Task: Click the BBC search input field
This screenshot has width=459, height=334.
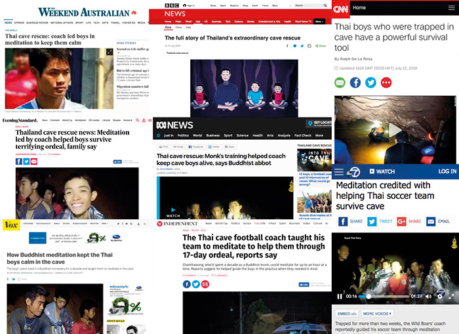Action: point(309,5)
